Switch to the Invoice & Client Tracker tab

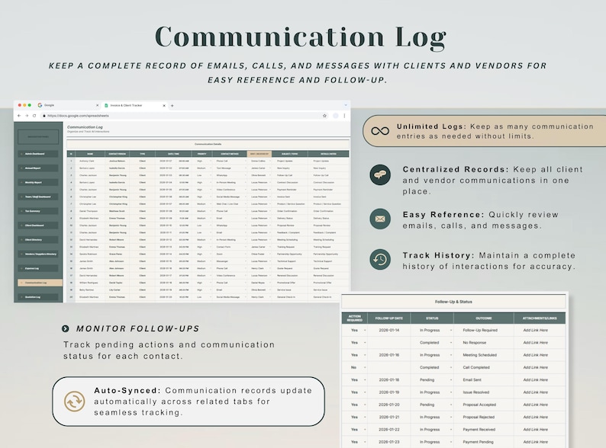[135, 105]
